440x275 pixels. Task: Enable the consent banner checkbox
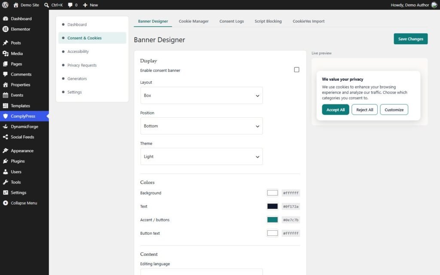[x=296, y=70]
